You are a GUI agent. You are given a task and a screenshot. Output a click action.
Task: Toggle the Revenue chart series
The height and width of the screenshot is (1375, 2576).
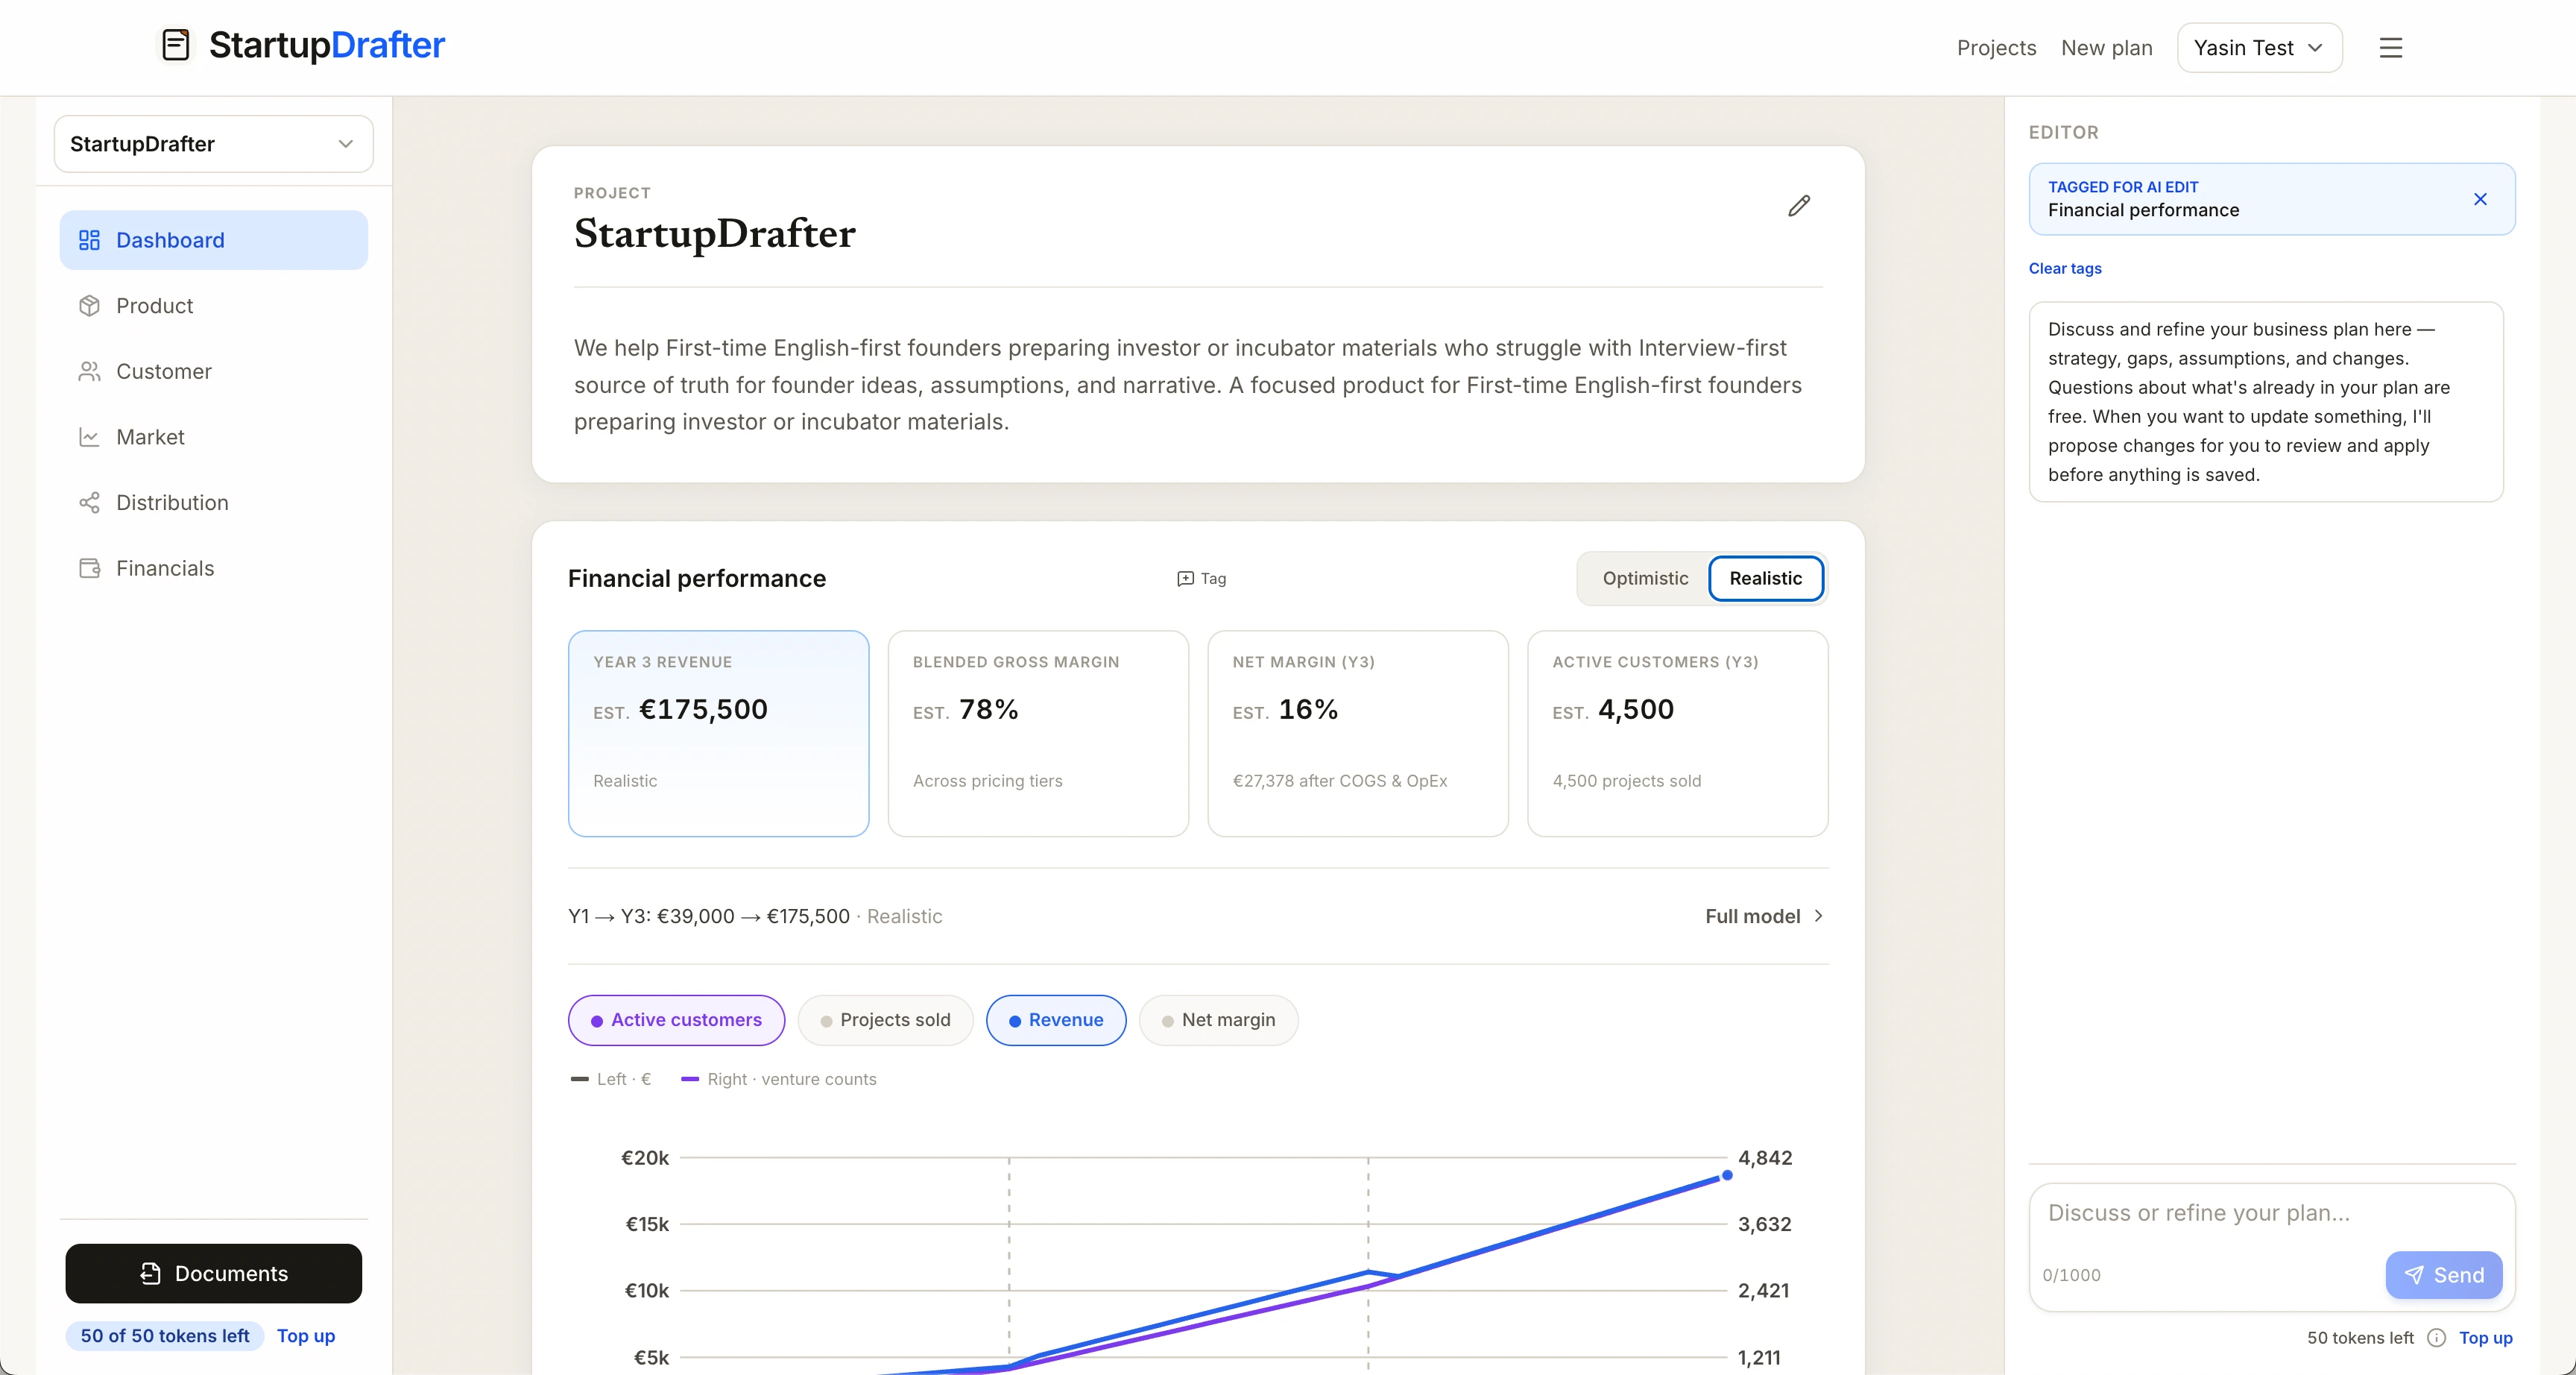pyautogui.click(x=1056, y=1020)
